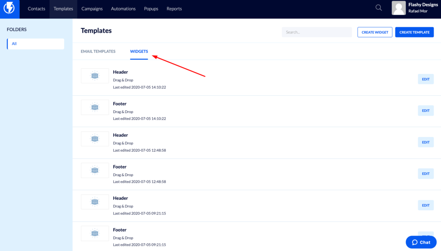Click the Create Widget button
Screen dimensions: 441x251
coord(375,32)
